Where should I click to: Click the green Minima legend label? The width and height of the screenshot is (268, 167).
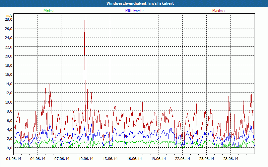[x=49, y=11]
